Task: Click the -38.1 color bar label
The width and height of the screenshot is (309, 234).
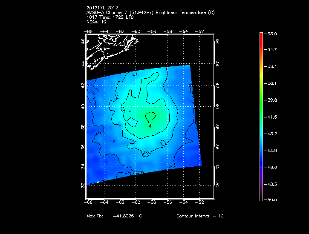Action: [271, 83]
